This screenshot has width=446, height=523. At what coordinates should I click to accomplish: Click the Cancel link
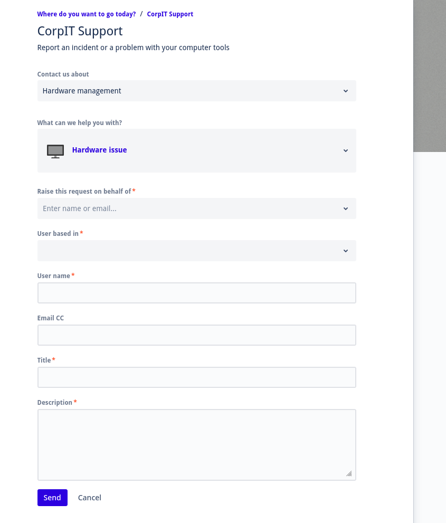(89, 498)
